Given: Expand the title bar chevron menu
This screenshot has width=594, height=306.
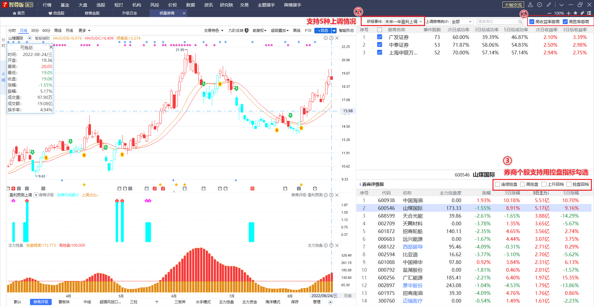Looking at the screenshot, I should pos(561,5).
